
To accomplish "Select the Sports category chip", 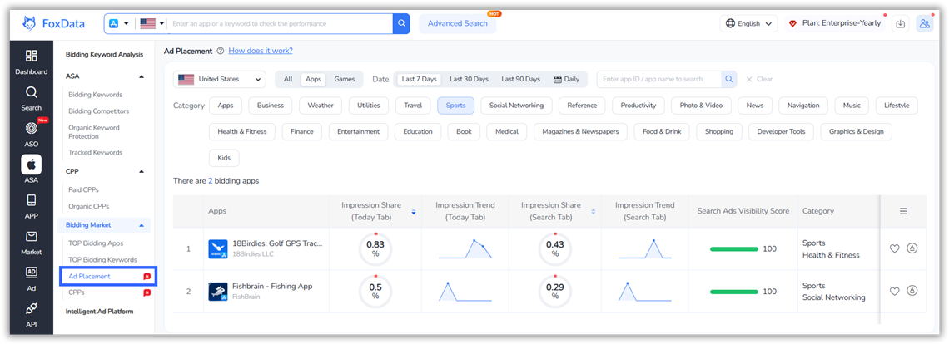I will coord(455,106).
